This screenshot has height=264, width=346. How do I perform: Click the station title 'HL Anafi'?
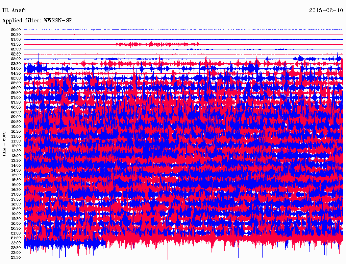(x=14, y=10)
